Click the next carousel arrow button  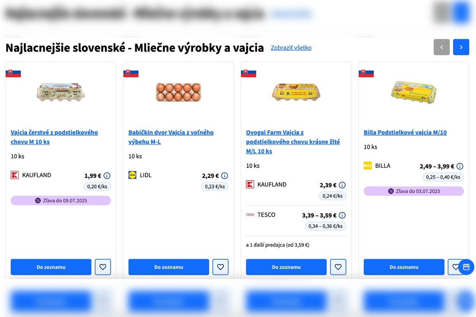pyautogui.click(x=461, y=47)
